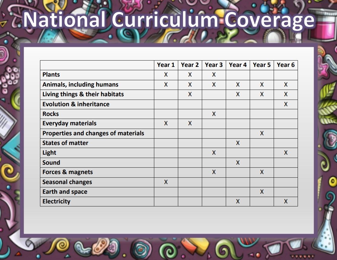Click the Electricity row label
This screenshot has width=337, height=260.
[x=56, y=201]
